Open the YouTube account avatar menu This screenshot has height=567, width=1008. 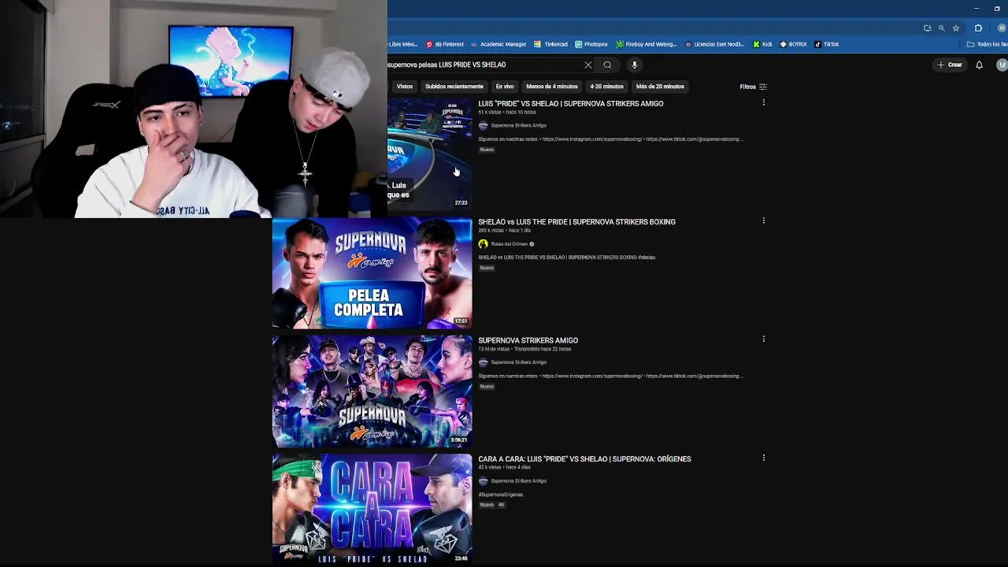[1002, 65]
